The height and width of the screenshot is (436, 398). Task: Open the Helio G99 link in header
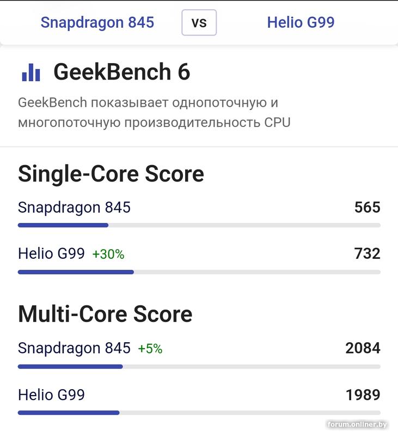tap(301, 22)
